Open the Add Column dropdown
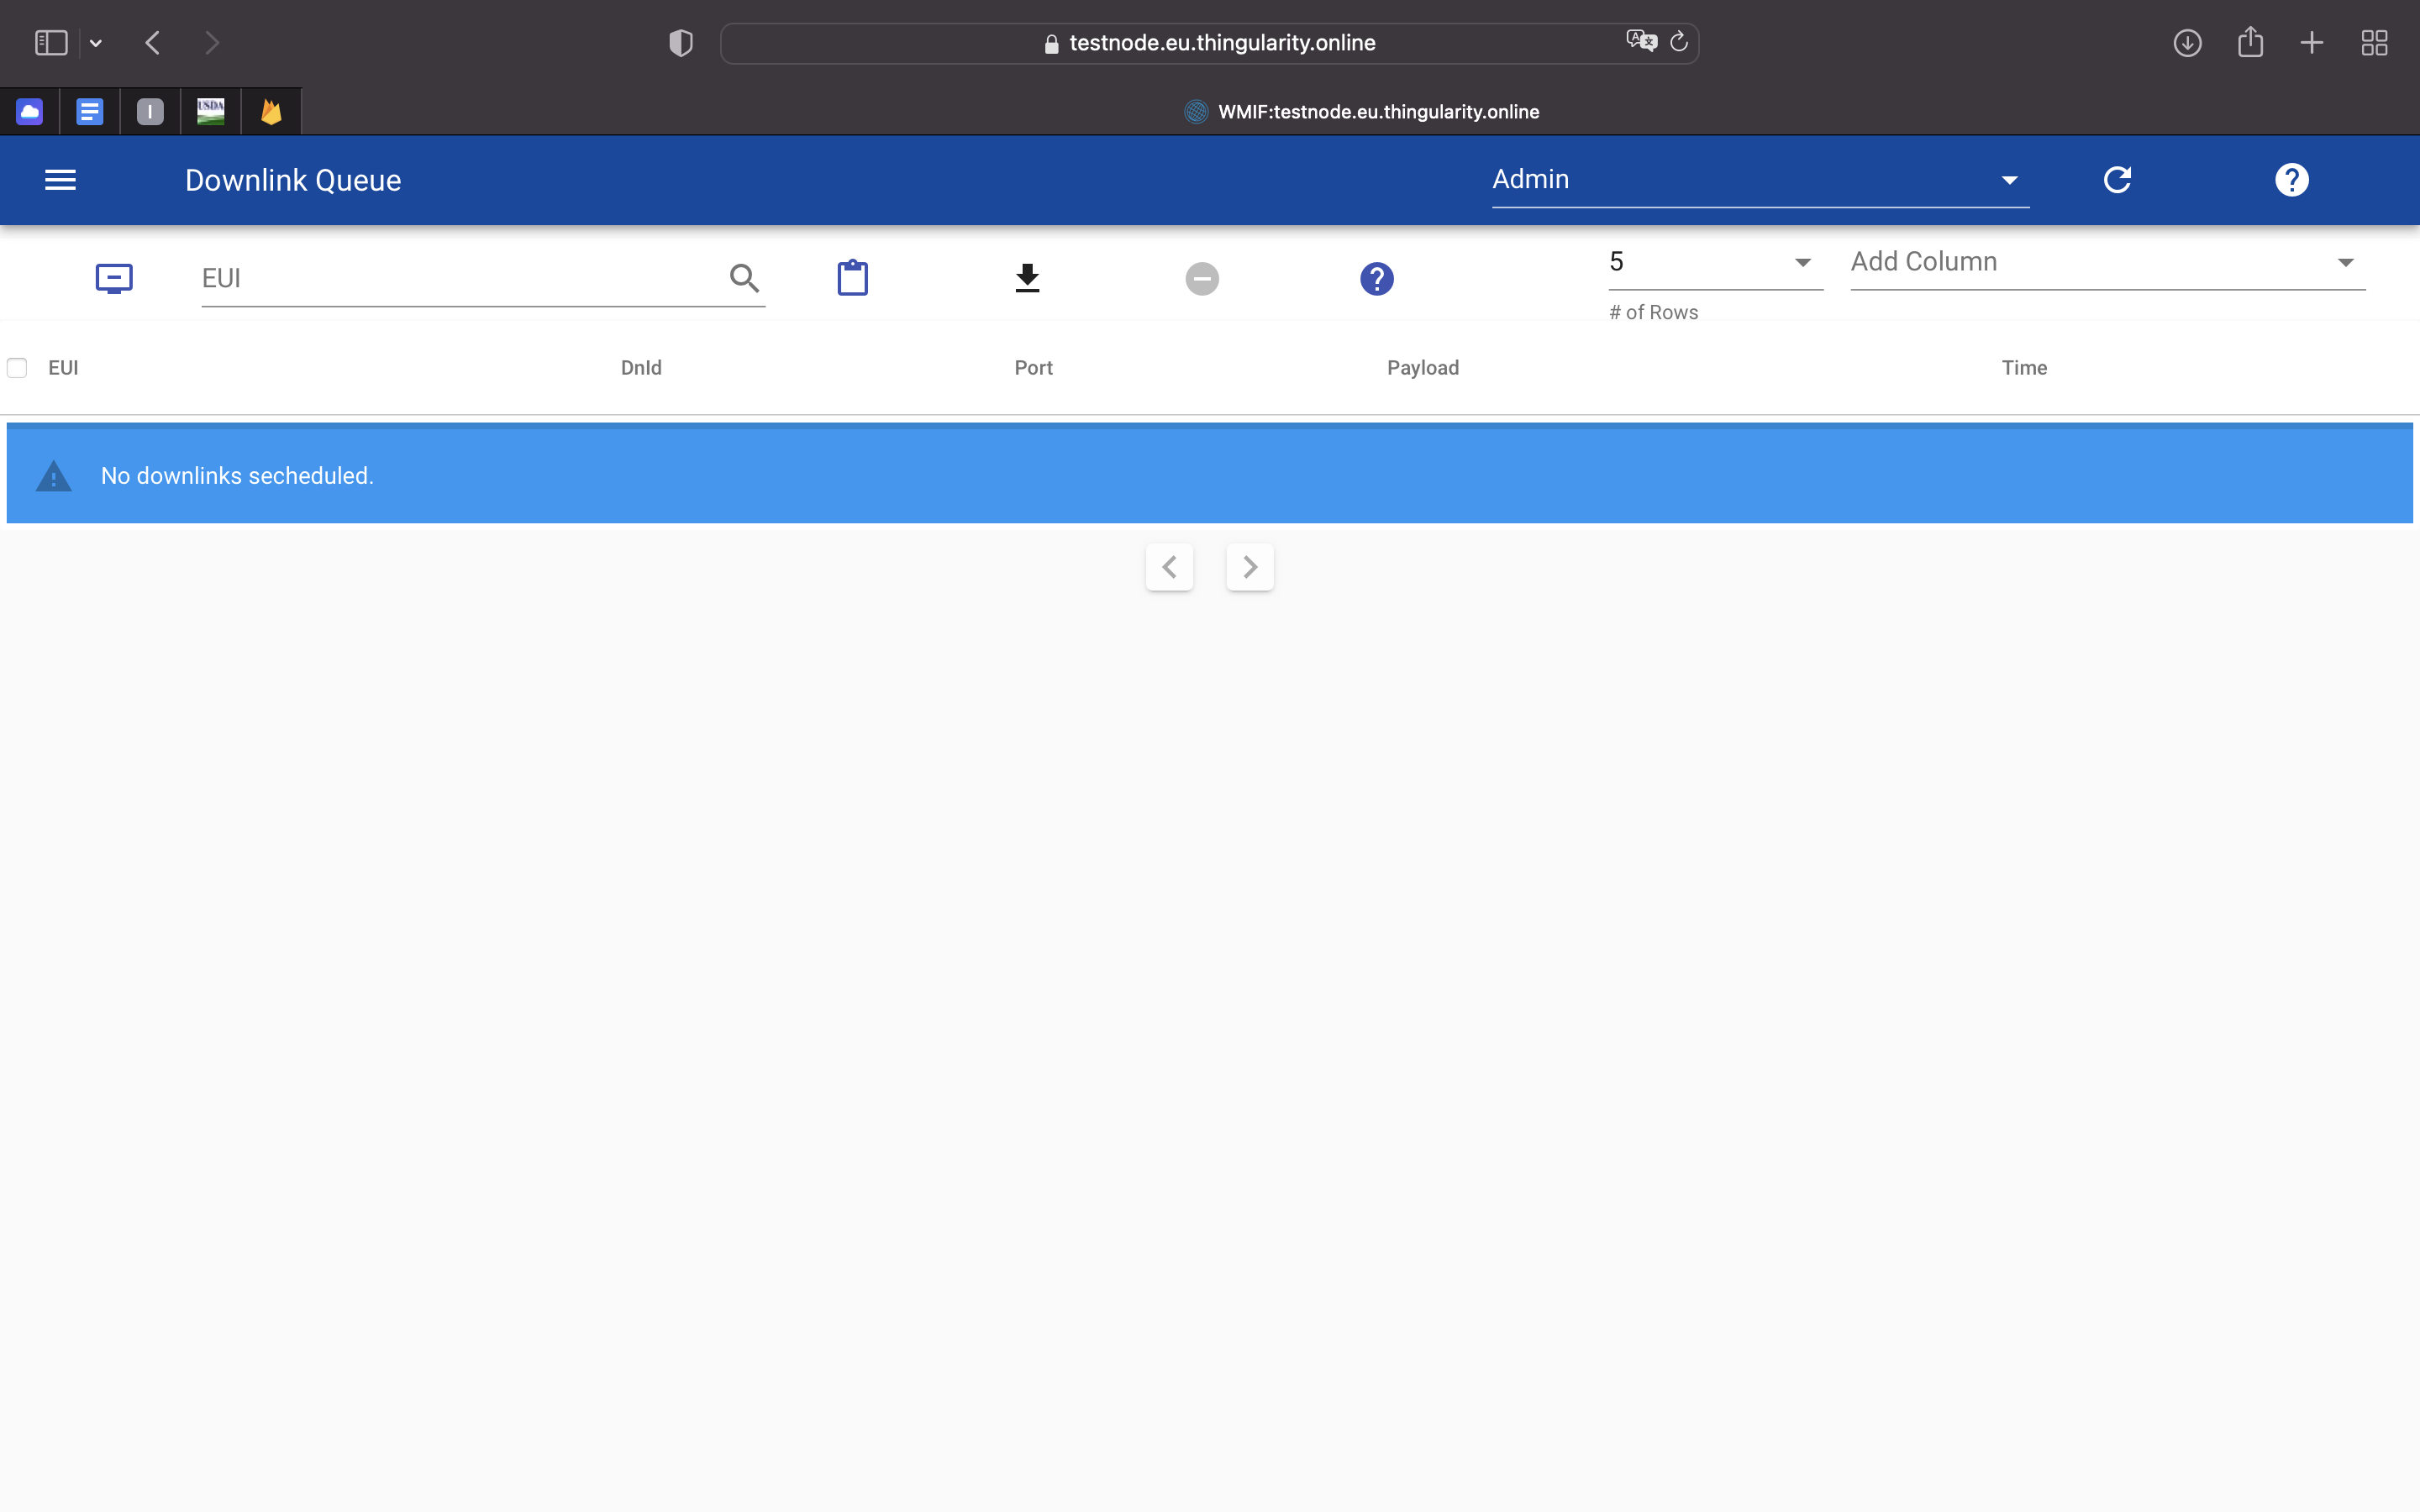 coord(2106,262)
